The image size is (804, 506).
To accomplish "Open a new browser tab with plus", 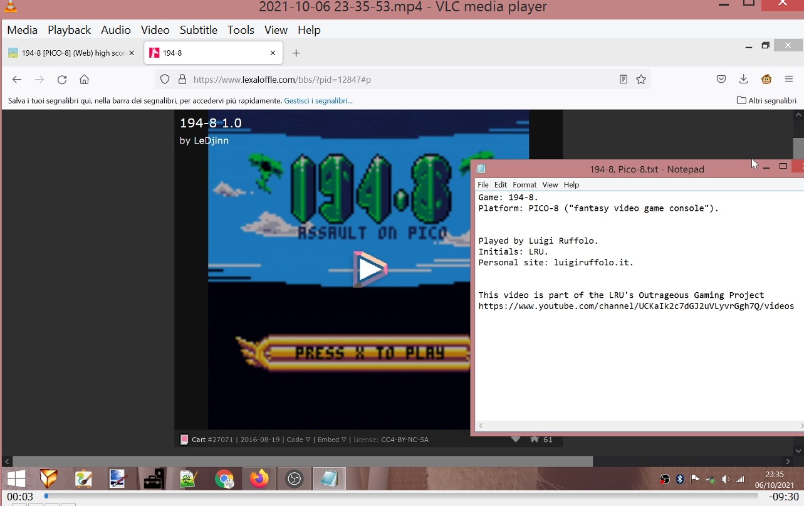I will (296, 53).
